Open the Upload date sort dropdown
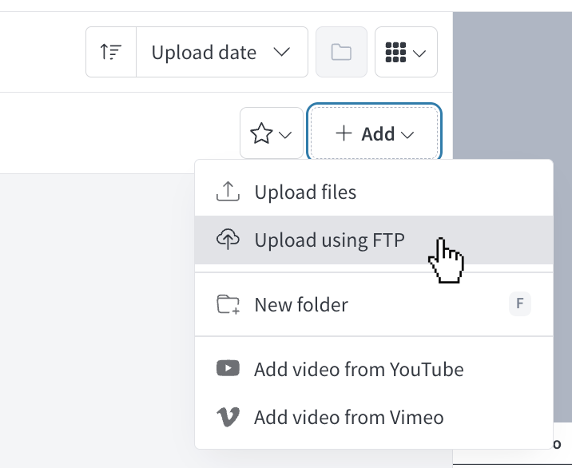The image size is (572, 468). [221, 53]
